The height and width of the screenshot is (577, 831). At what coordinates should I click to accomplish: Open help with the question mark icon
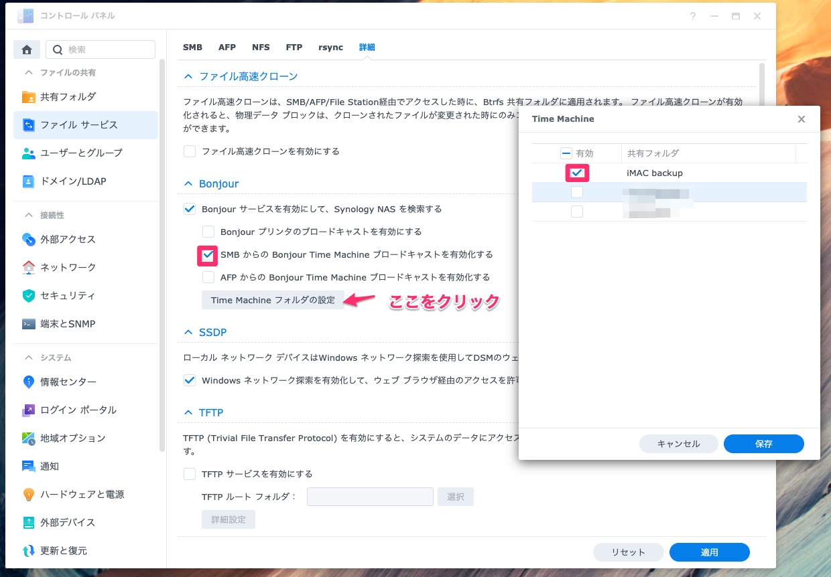coord(693,16)
